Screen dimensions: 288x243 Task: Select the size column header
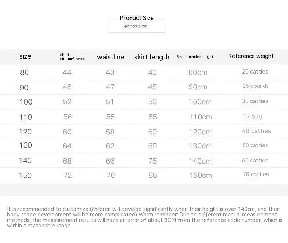point(25,56)
